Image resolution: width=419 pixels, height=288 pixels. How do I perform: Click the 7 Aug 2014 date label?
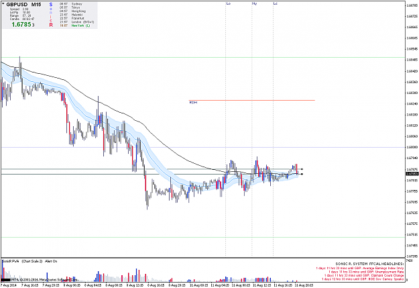tap(9, 285)
